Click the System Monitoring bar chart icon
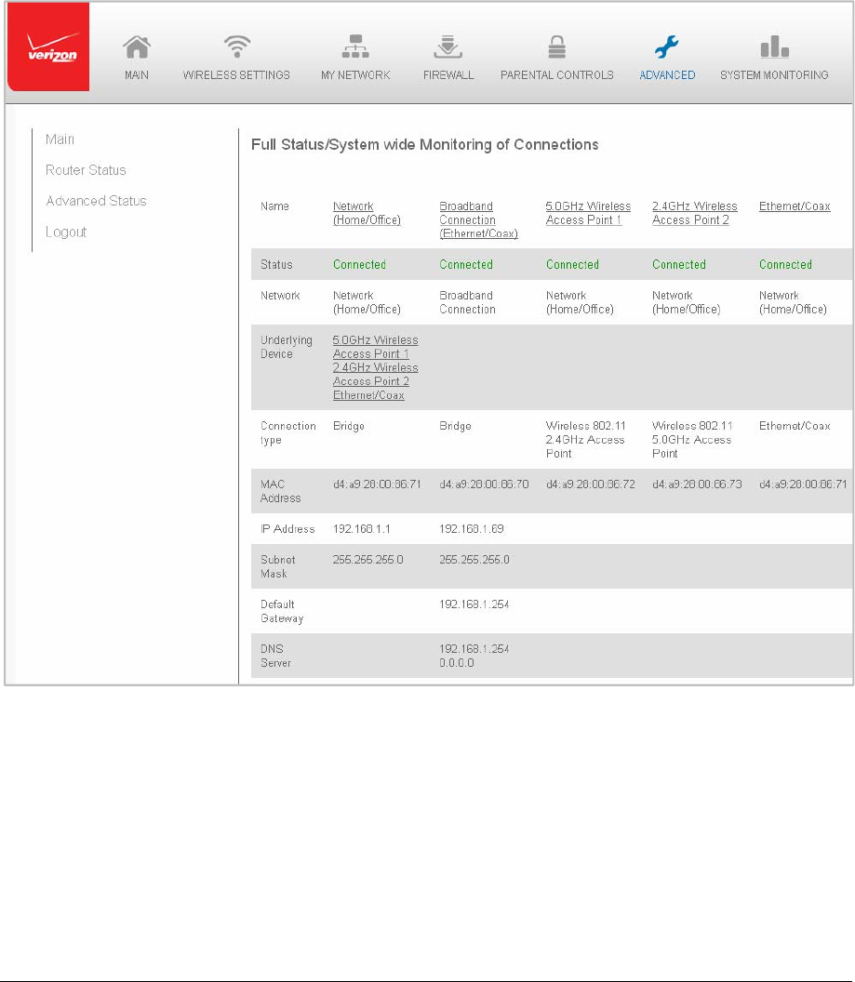This screenshot has height=982, width=855. tap(774, 47)
